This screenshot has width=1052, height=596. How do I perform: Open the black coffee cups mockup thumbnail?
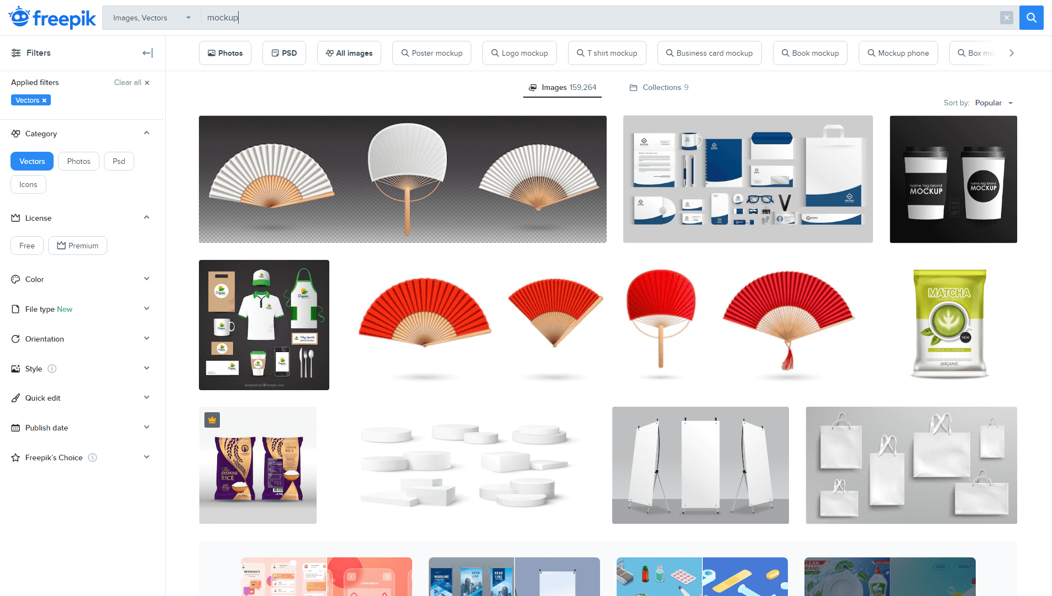[953, 179]
